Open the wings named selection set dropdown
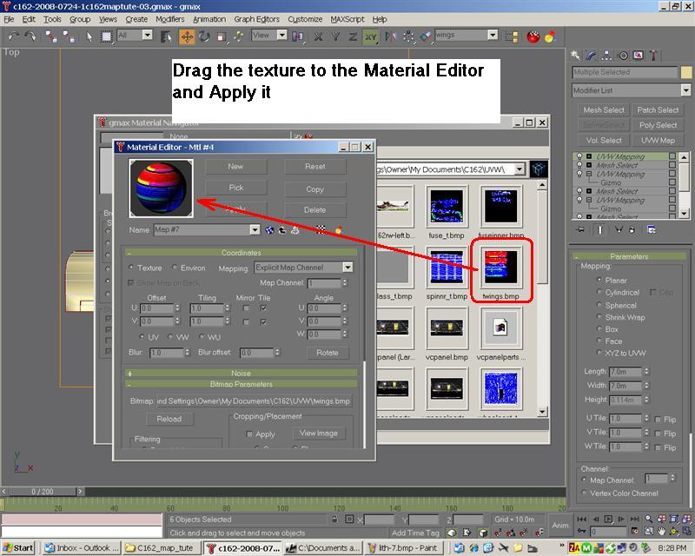The image size is (695, 556). click(x=493, y=35)
